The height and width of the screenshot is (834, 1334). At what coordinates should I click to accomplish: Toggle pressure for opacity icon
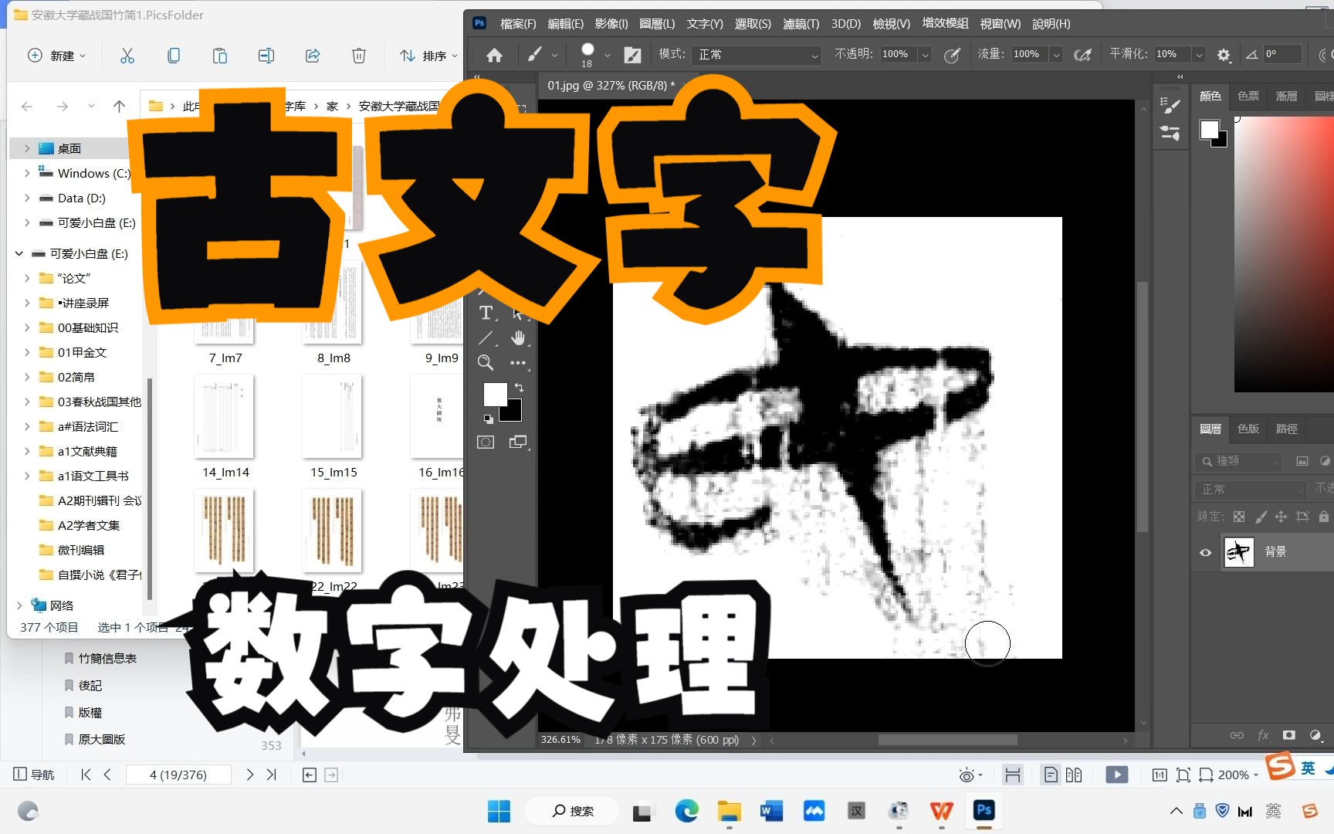pyautogui.click(x=953, y=55)
